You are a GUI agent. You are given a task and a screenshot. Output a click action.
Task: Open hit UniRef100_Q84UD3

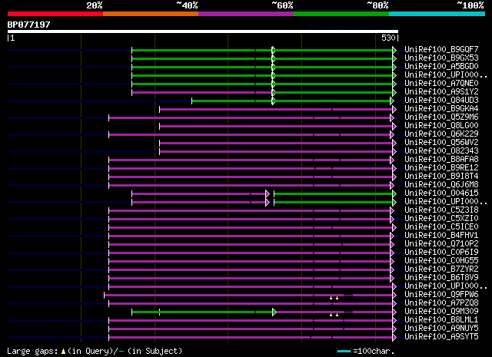(441, 101)
